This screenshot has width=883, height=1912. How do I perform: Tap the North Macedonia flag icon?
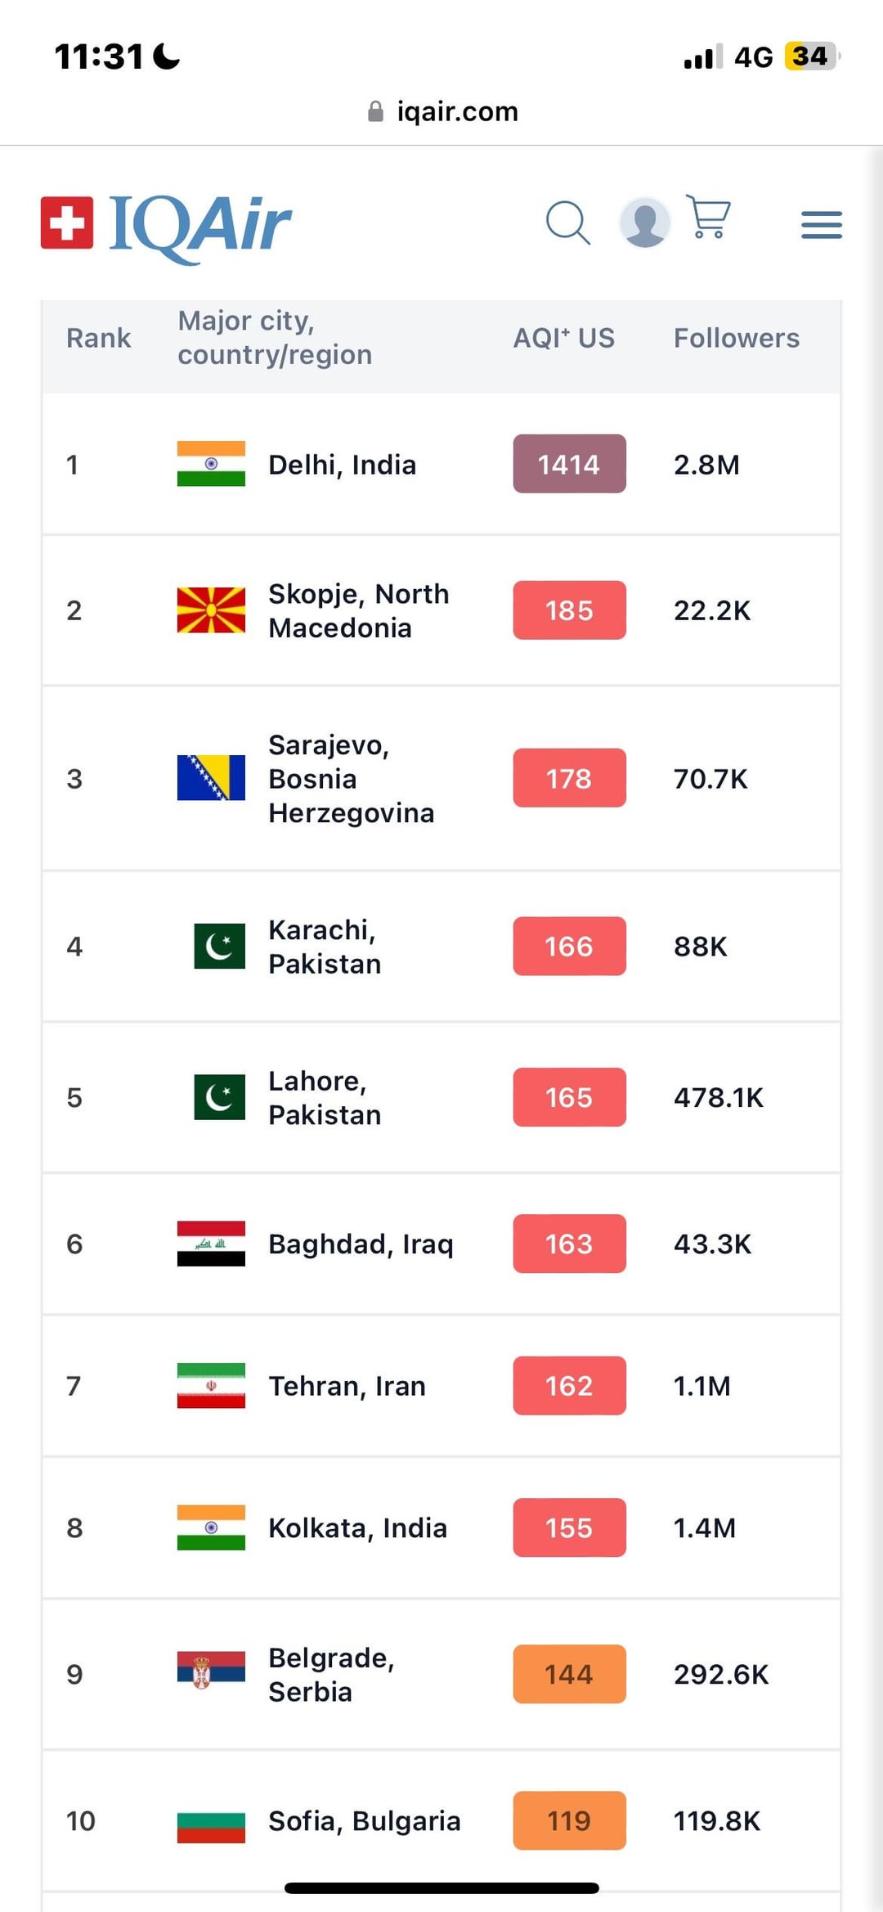click(211, 610)
